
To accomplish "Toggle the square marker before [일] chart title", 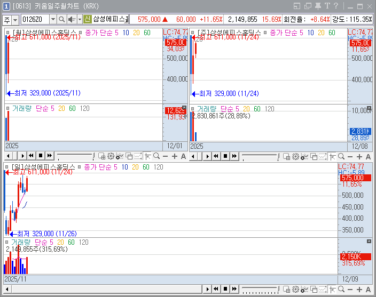I will tap(7, 167).
